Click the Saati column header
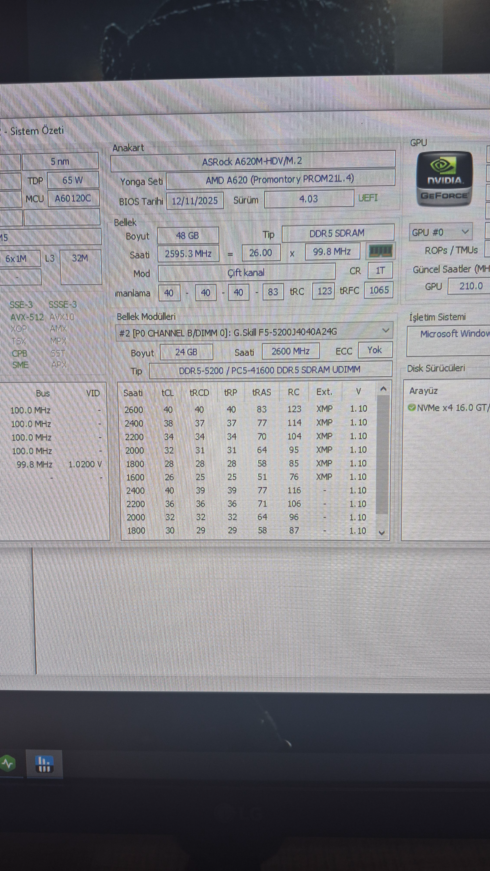 click(x=133, y=393)
